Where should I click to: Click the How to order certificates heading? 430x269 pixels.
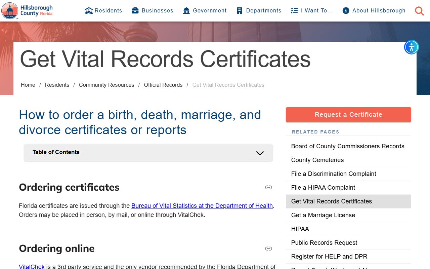tap(140, 122)
